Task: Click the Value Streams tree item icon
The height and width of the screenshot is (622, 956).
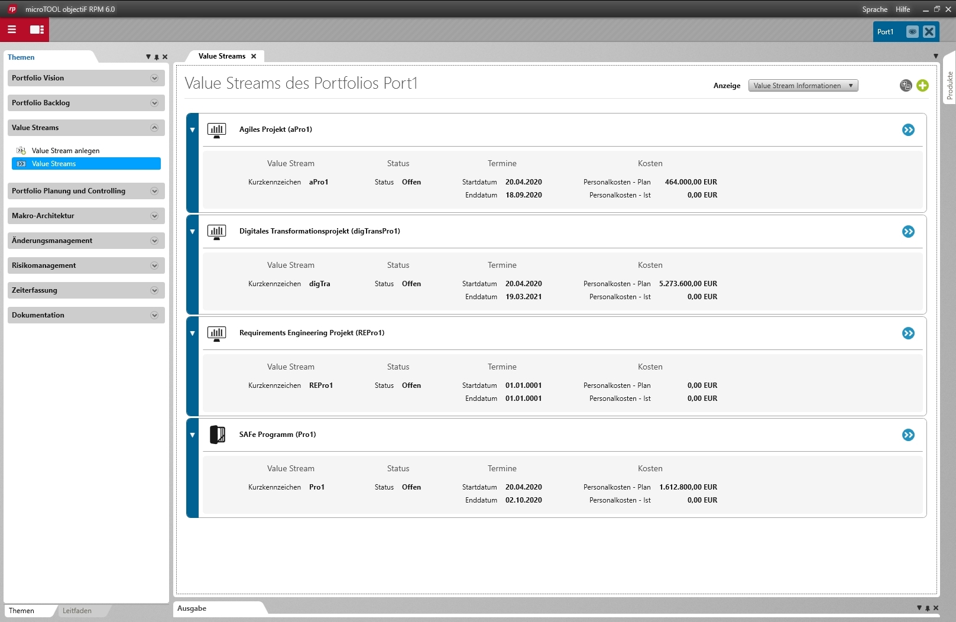Action: coord(21,164)
